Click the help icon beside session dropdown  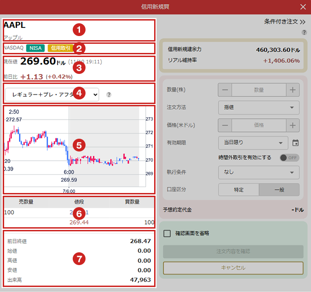[109, 95]
